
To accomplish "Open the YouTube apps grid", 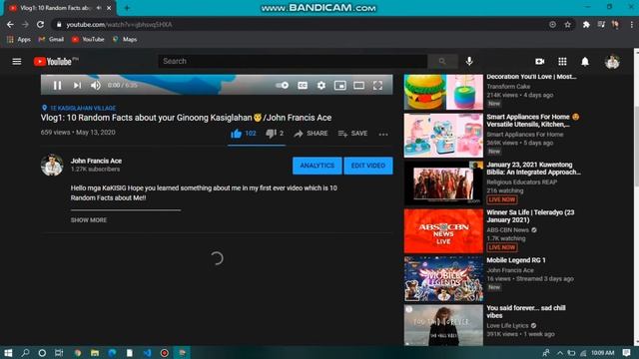I will click(x=562, y=62).
